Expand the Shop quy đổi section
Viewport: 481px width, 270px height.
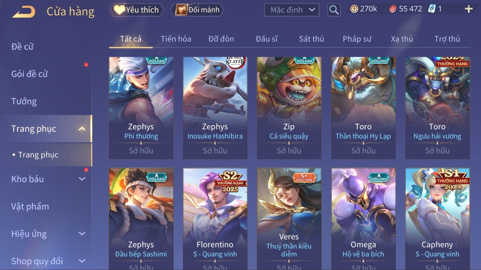click(x=82, y=261)
